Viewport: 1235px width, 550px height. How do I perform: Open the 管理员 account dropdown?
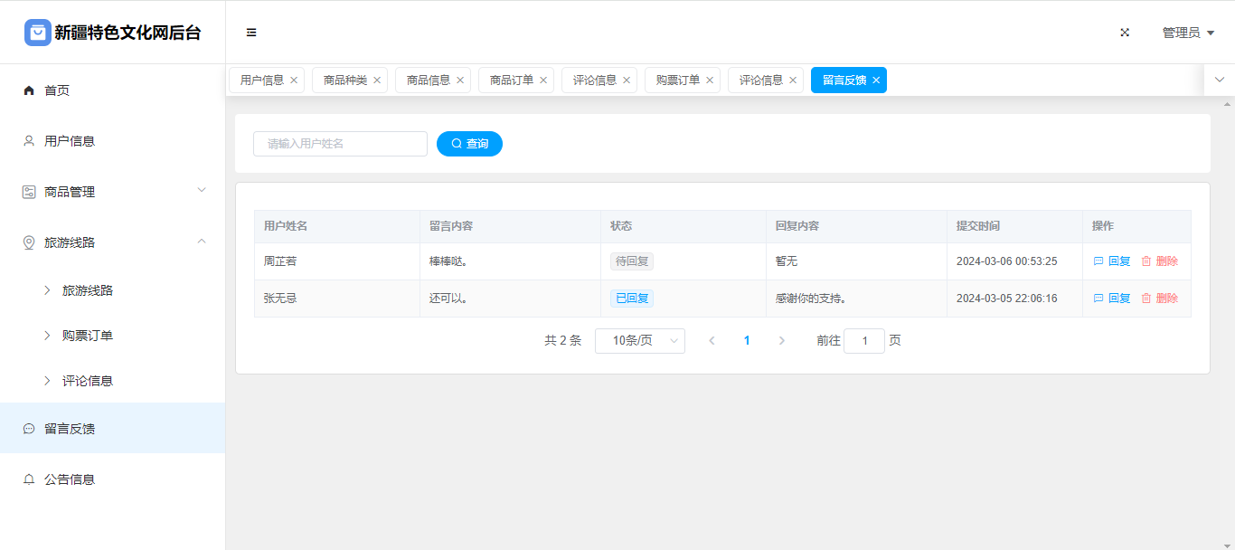[x=1187, y=33]
